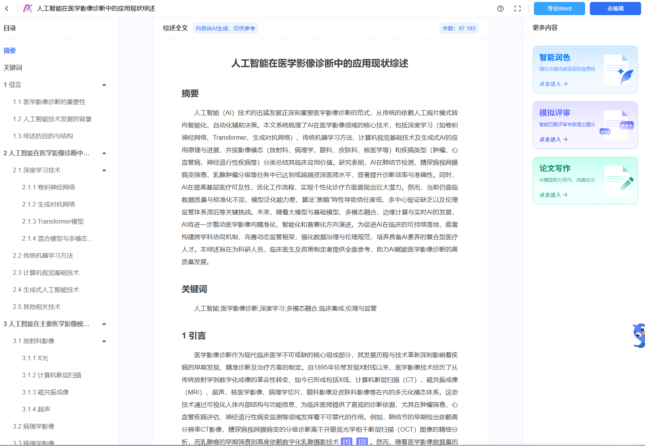Open citation reference [1]

pyautogui.click(x=347, y=442)
